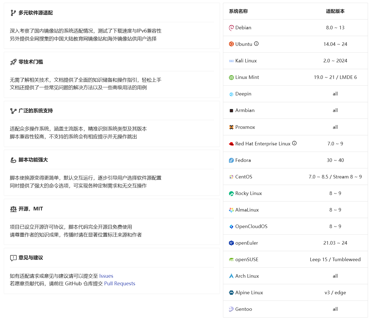This screenshot has width=371, height=320.
Task: Click the balance scale icon beside 开源，MIT
Action: click(13, 209)
